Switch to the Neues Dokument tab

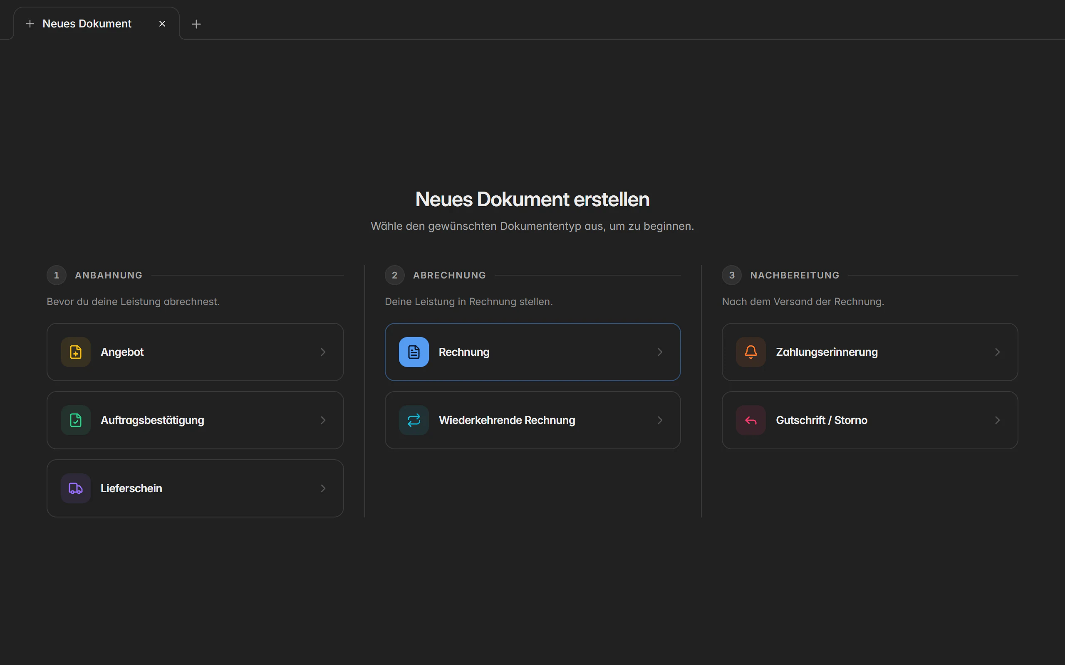coord(97,24)
